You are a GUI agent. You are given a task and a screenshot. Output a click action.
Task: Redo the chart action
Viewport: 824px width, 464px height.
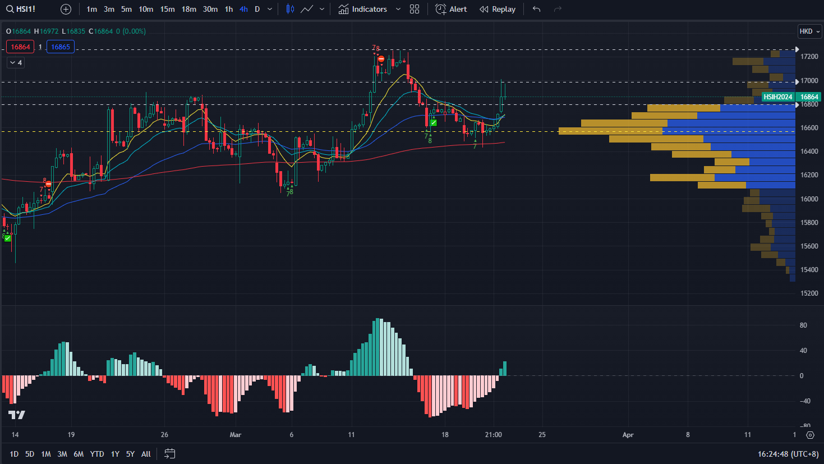tap(558, 9)
